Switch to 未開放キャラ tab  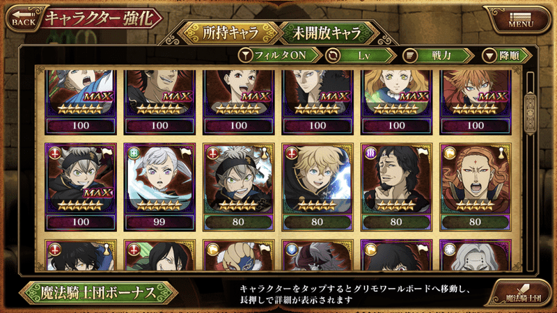pyautogui.click(x=327, y=33)
